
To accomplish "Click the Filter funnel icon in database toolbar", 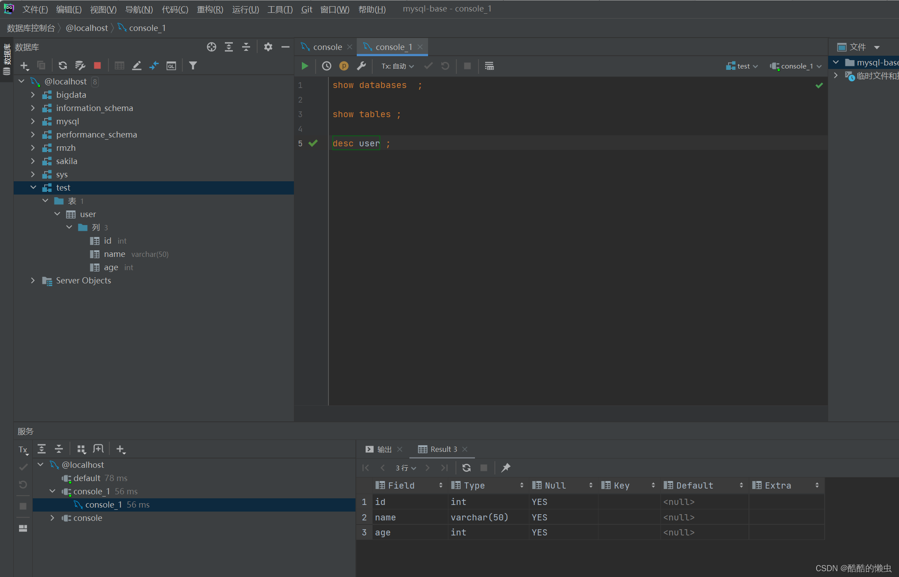I will pos(193,65).
